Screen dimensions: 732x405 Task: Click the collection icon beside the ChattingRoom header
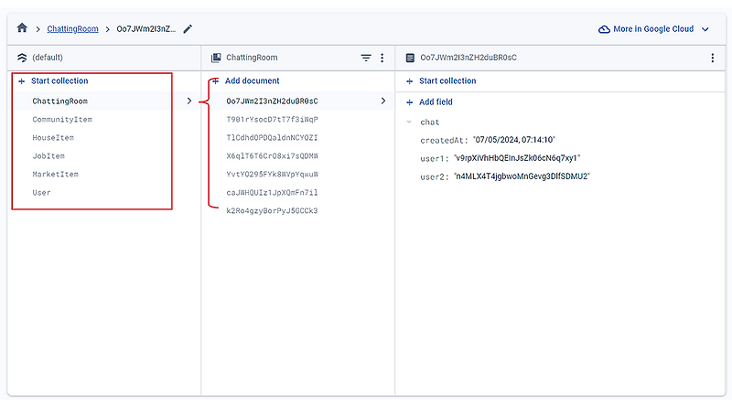(x=216, y=58)
